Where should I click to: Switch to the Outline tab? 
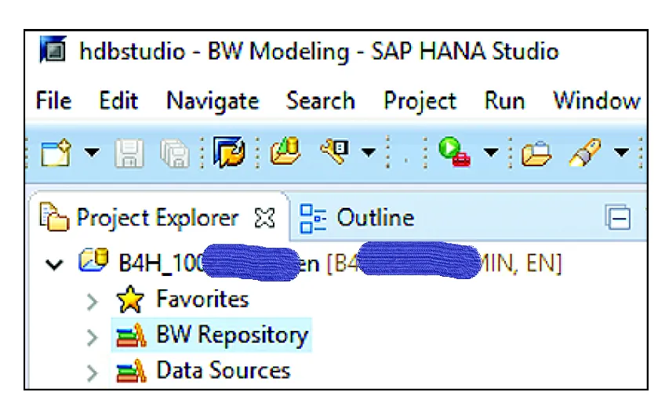point(376,218)
